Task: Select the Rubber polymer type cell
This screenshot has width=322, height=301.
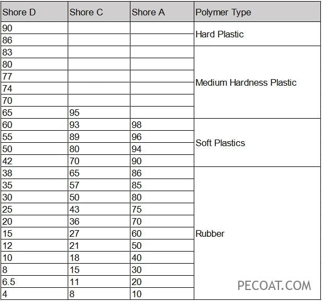Action: 257,233
